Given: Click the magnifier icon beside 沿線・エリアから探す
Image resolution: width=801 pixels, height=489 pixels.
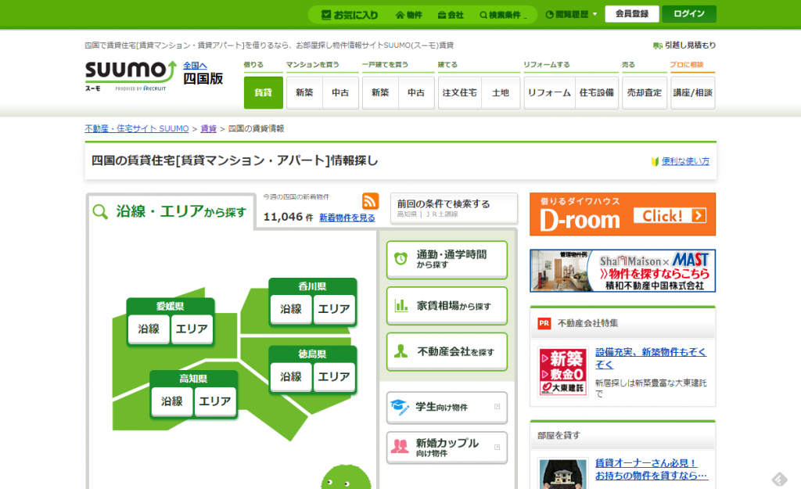Looking at the screenshot, I should pos(100,211).
